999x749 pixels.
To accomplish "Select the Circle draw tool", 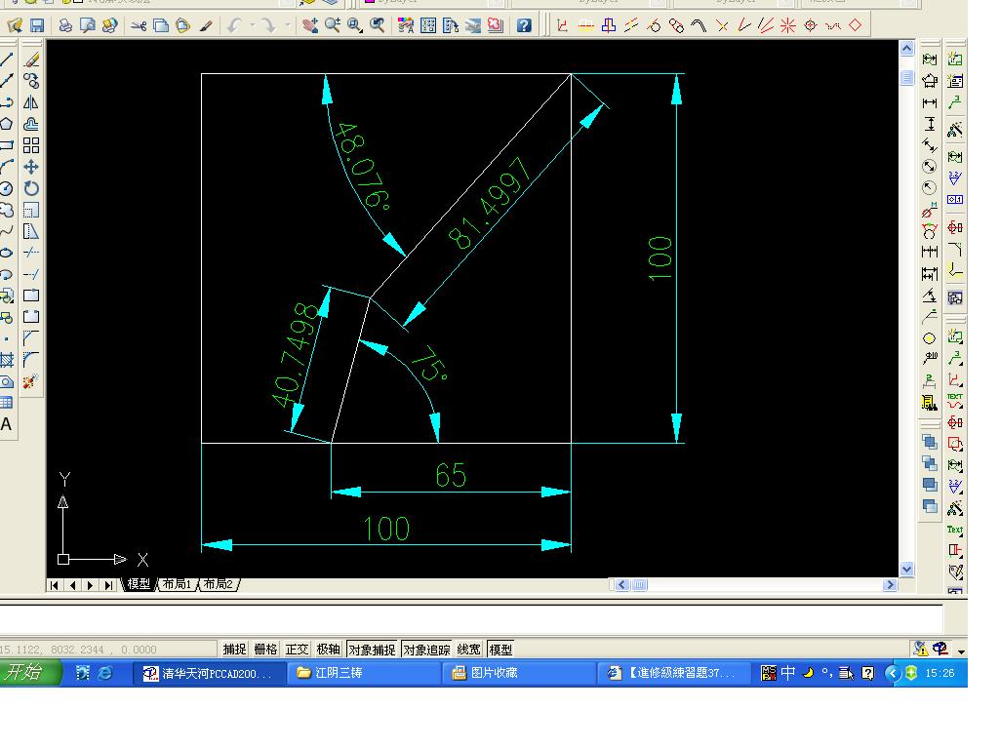I will [7, 188].
